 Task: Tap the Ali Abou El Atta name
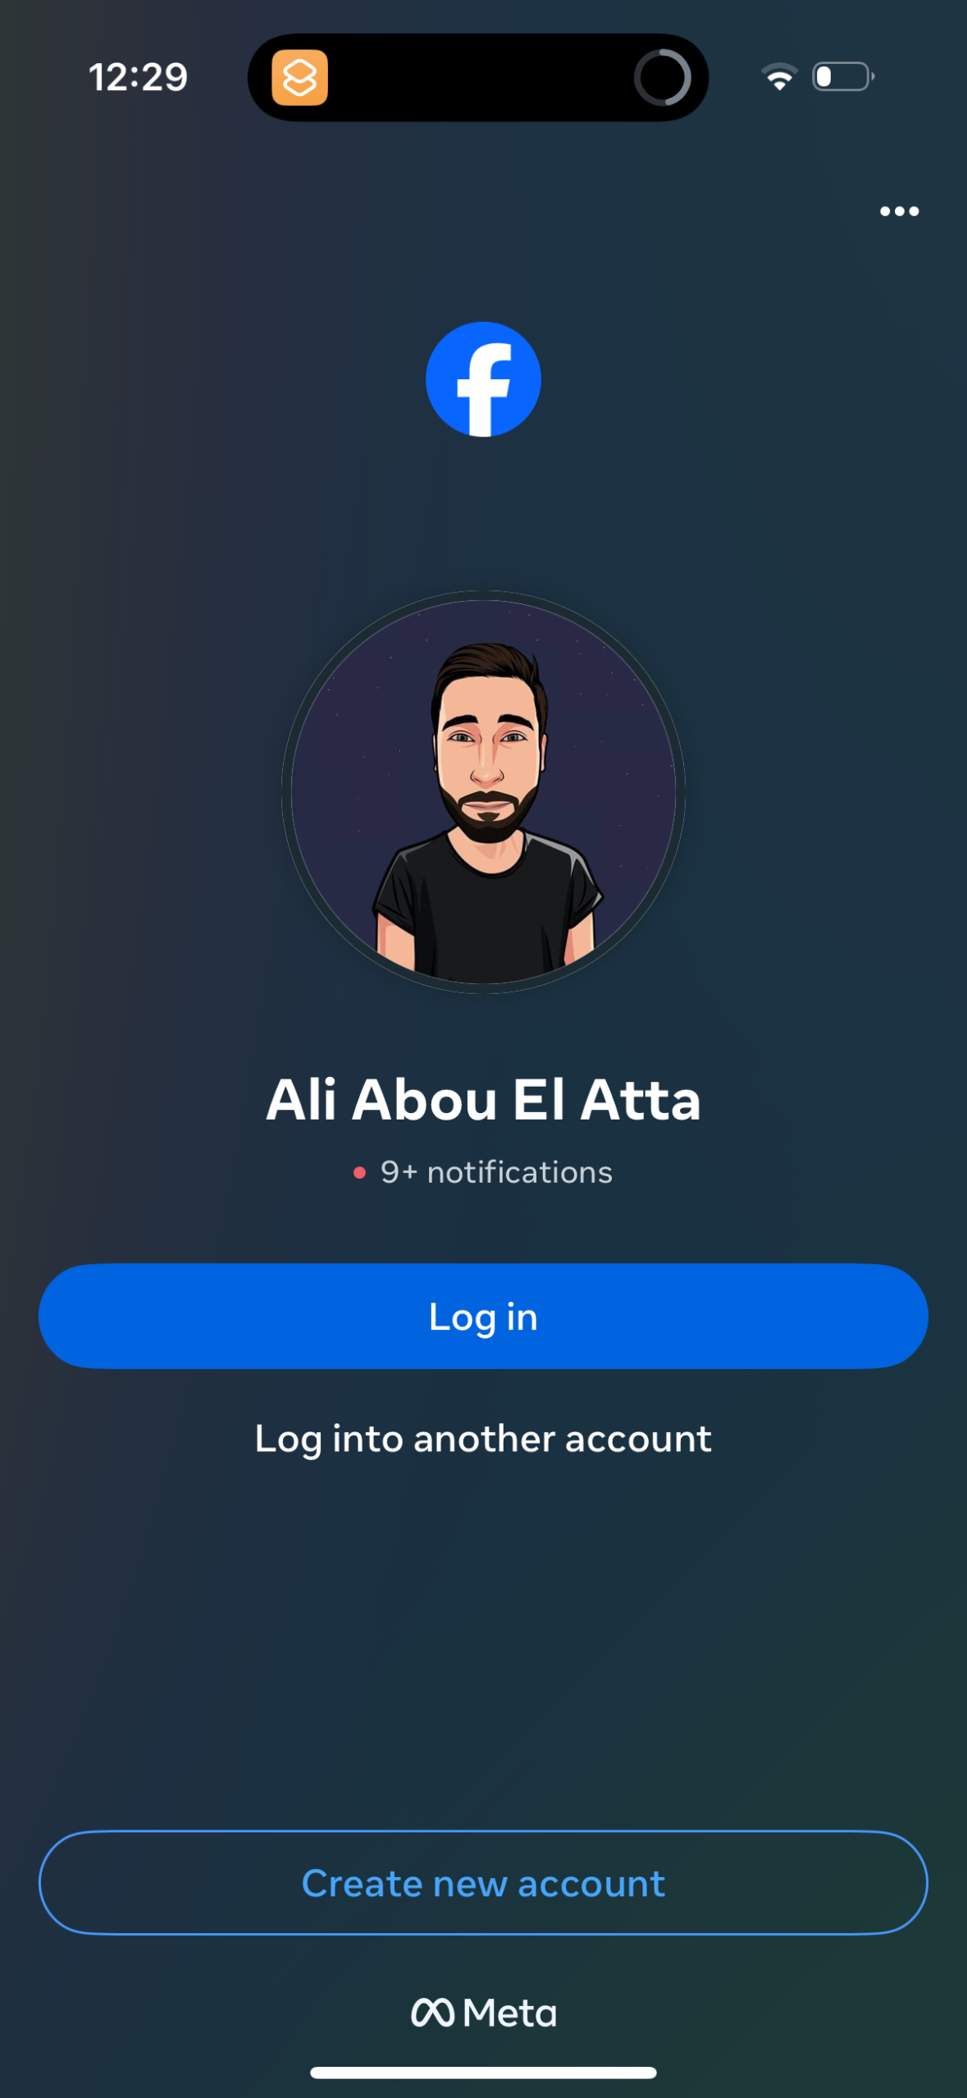[x=483, y=1100]
